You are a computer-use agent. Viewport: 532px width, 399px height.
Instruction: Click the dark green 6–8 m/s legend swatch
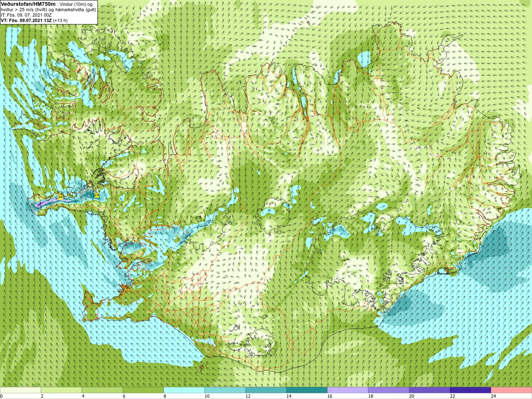(143, 390)
